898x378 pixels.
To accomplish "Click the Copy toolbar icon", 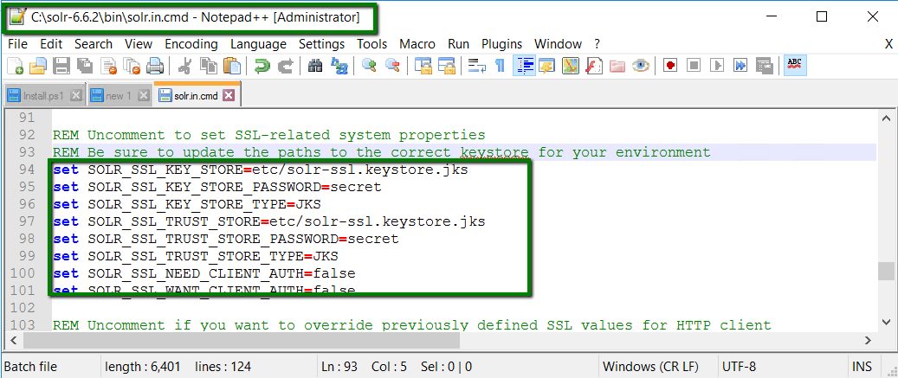I will [x=208, y=66].
